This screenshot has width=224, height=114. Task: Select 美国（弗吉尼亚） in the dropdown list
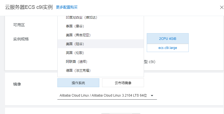pyautogui.click(x=78, y=35)
